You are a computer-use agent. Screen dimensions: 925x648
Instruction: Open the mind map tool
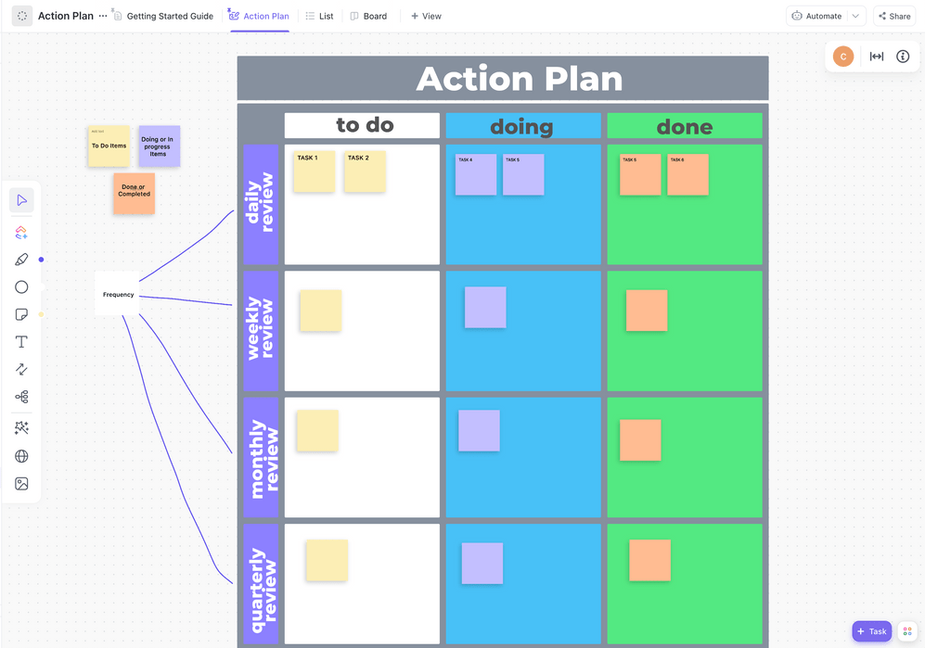click(21, 397)
